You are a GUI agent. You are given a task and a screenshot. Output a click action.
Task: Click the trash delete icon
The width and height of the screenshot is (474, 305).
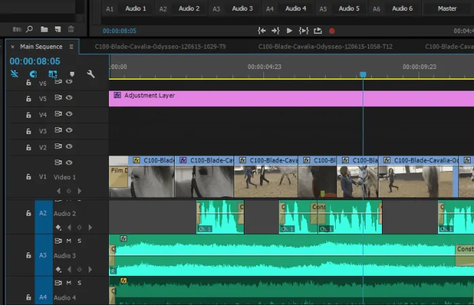pyautogui.click(x=71, y=29)
